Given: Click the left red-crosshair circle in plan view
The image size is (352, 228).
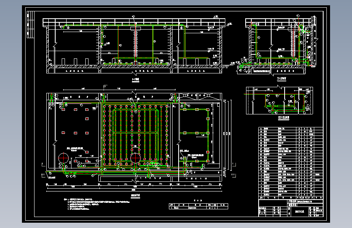Looking at the screenshot, I should point(63,158).
